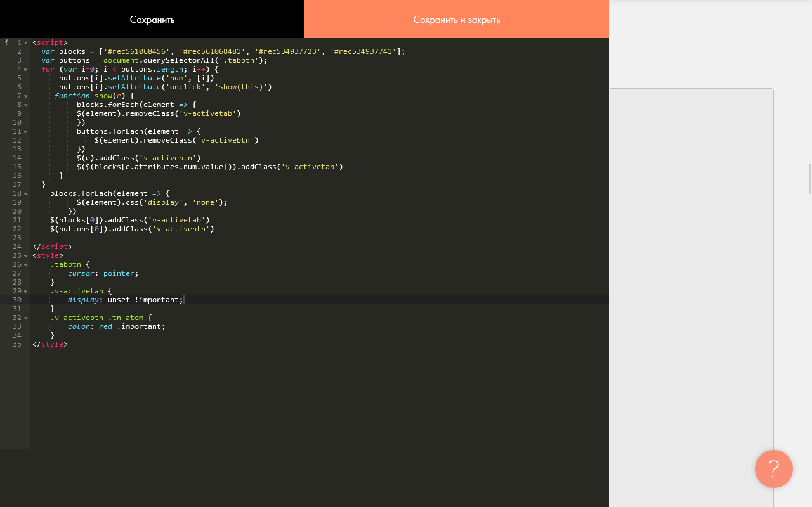
Task: Place cursor on empty line 23
Action: click(190, 238)
